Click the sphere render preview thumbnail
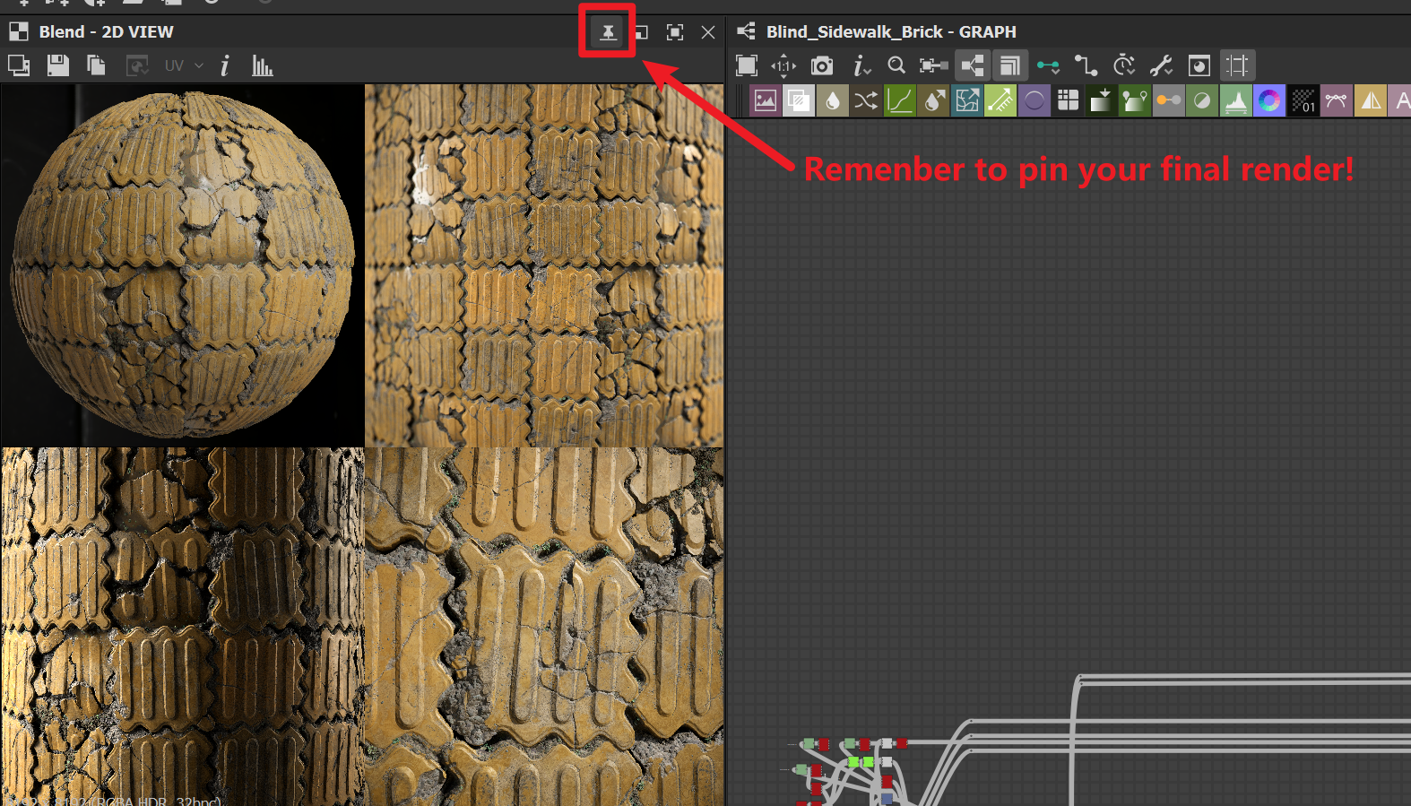Screen dimensions: 1411x806 pos(183,265)
